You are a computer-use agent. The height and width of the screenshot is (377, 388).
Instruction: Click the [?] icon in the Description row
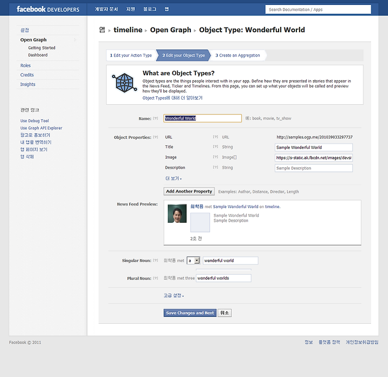[216, 167]
